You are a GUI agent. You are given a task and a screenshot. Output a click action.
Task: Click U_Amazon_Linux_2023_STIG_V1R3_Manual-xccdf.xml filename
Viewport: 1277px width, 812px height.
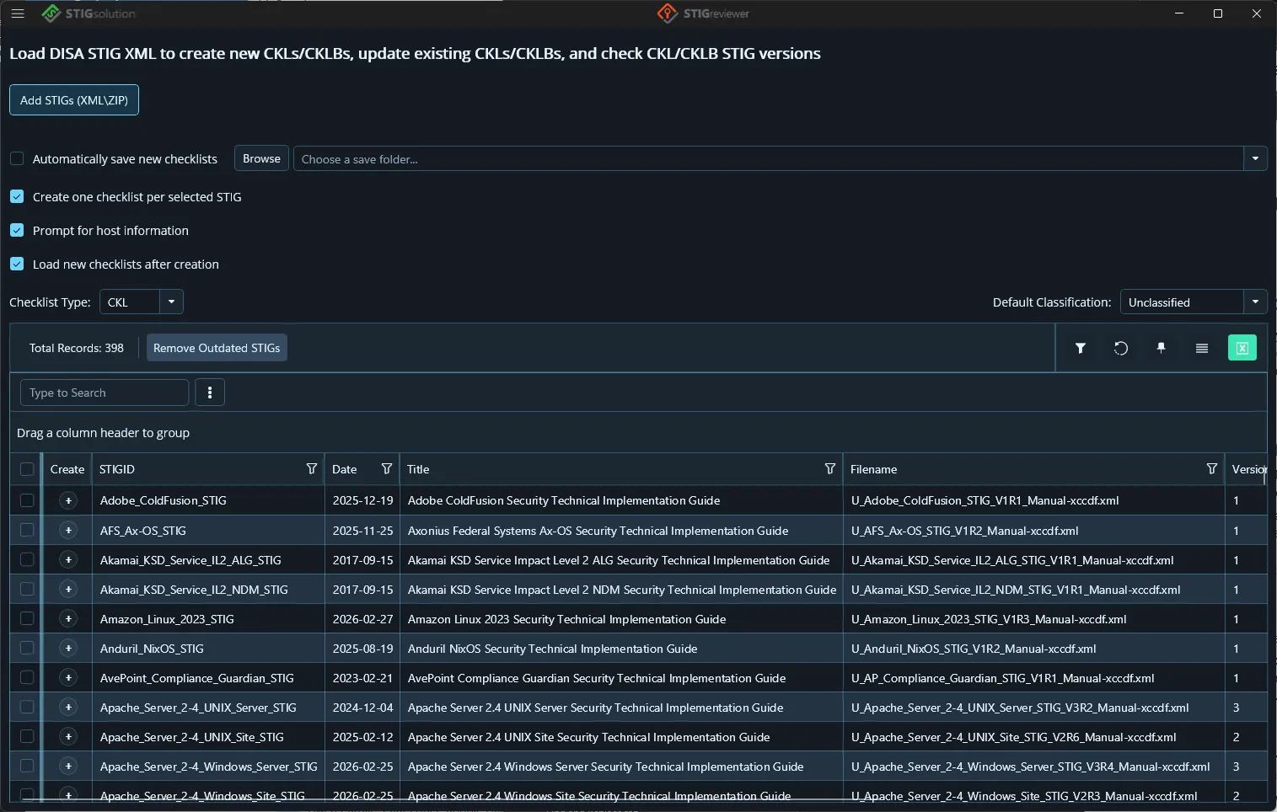point(989,619)
